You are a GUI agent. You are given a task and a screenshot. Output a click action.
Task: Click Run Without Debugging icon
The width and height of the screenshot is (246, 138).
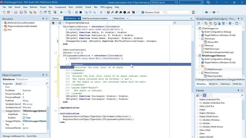point(69,12)
